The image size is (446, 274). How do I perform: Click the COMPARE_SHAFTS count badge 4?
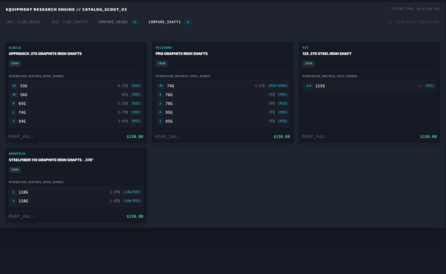(x=188, y=22)
